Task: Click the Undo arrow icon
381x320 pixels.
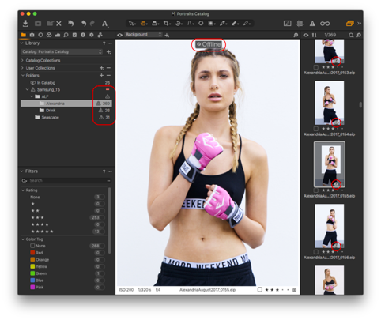Action: [x=84, y=24]
